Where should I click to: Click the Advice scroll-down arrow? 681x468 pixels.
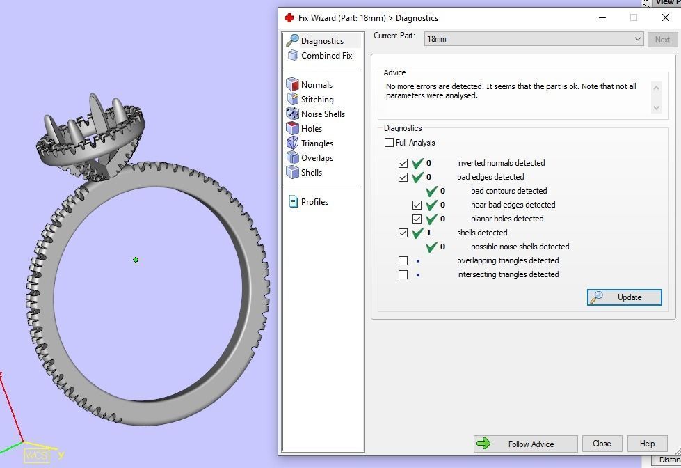pos(655,107)
